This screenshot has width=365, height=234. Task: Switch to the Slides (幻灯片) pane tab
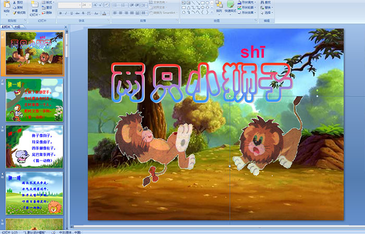click(x=6, y=27)
